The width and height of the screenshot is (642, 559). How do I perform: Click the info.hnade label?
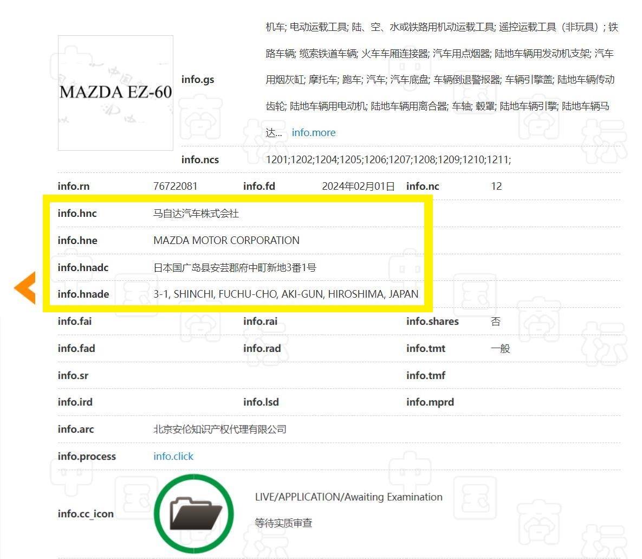[83, 294]
